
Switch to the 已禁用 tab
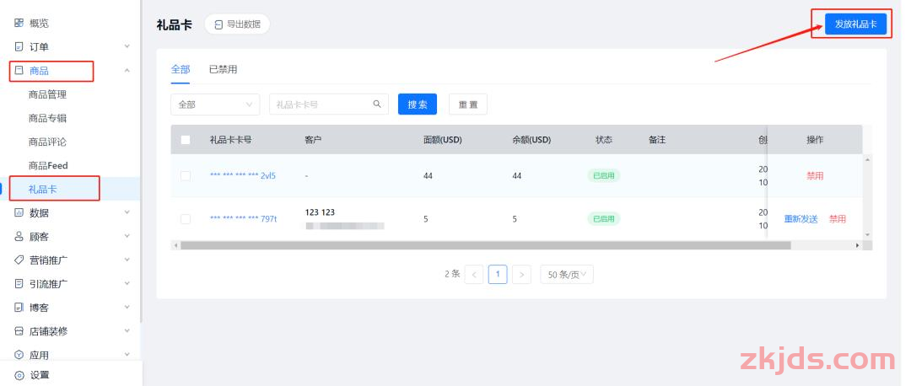[223, 69]
